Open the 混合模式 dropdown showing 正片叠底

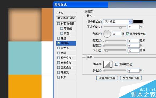tap(118, 22)
